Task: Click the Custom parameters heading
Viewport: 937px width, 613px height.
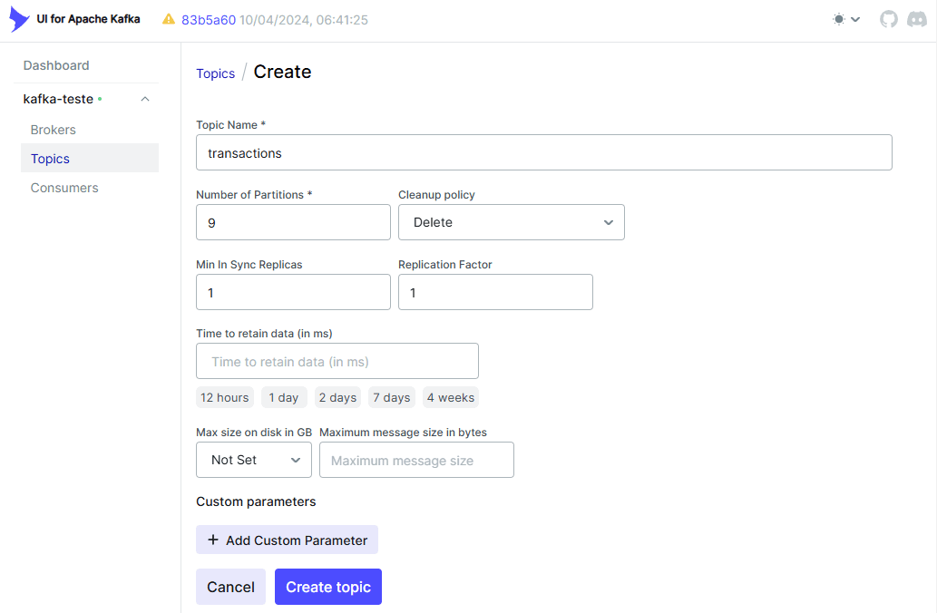Action: click(256, 501)
